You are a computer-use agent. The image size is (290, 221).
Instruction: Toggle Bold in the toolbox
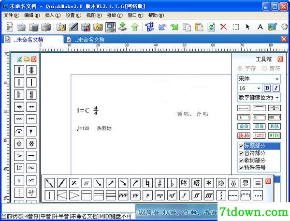pos(267,88)
